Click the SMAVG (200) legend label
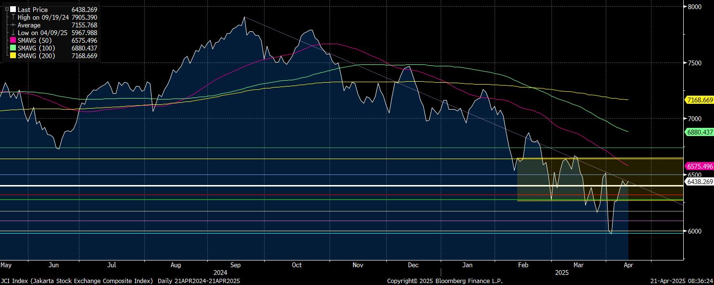714x285 pixels. point(36,56)
